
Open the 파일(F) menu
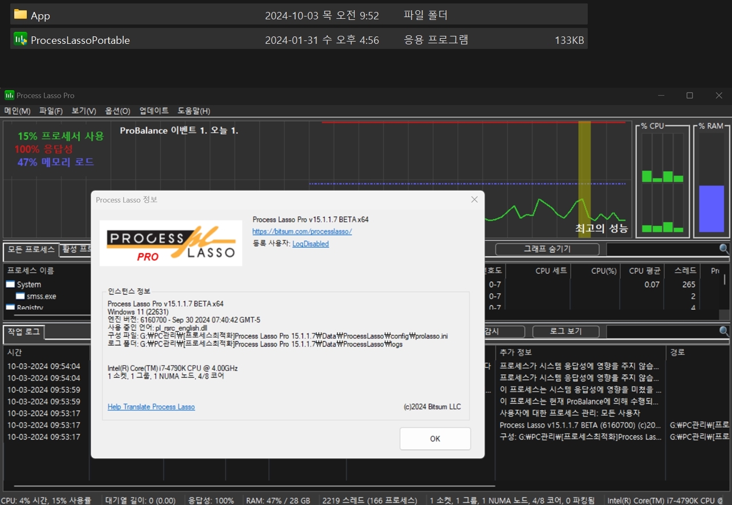click(51, 111)
